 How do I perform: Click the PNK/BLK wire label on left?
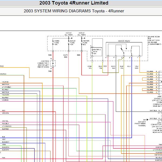[5, 124]
